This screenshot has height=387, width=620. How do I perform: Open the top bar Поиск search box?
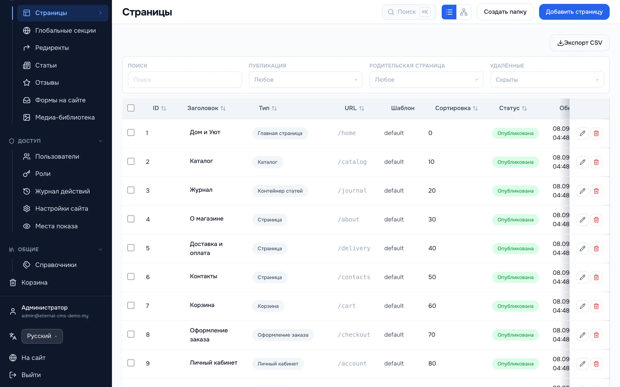(409, 12)
